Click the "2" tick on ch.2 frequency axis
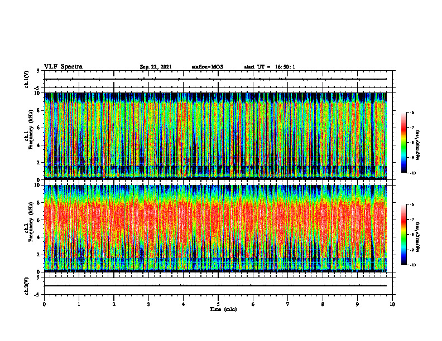Image resolution: width=442 pixels, height=341 pixels. tap(39, 255)
